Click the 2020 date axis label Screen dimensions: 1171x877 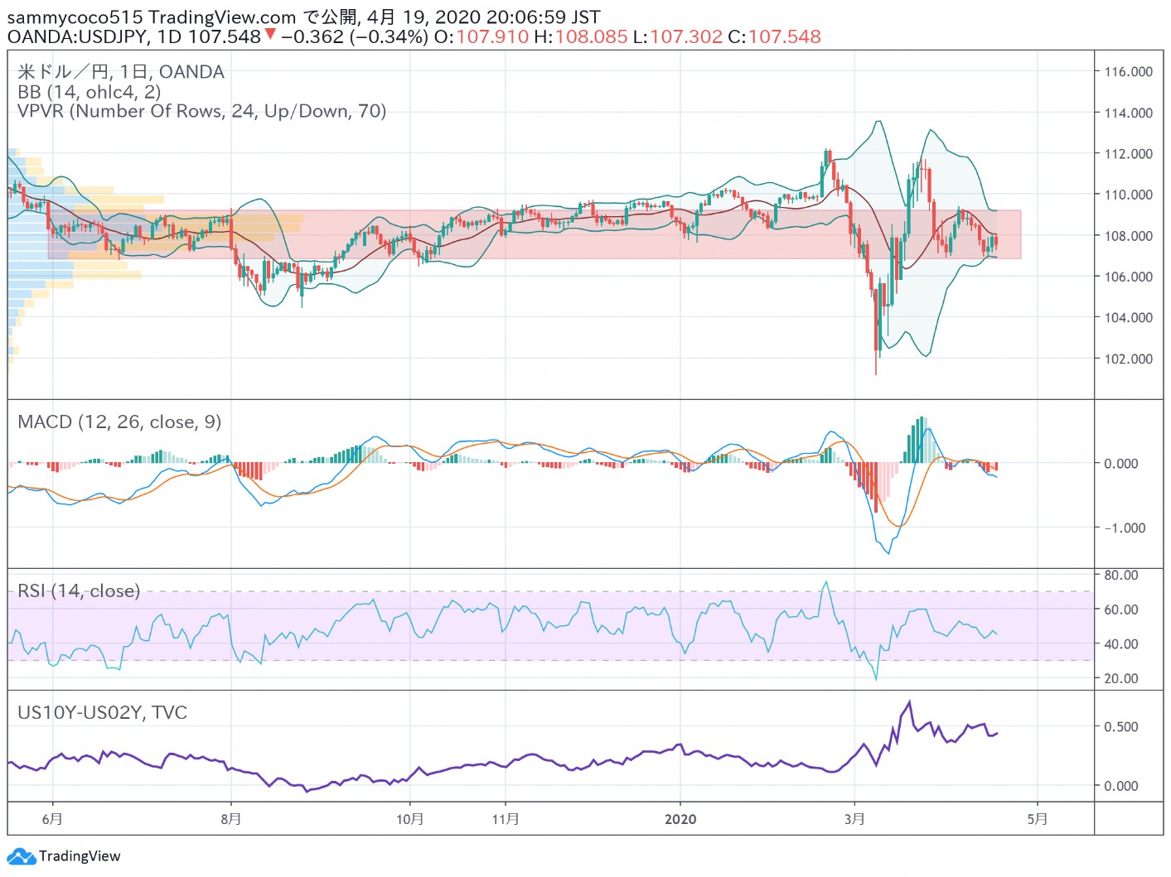(680, 819)
